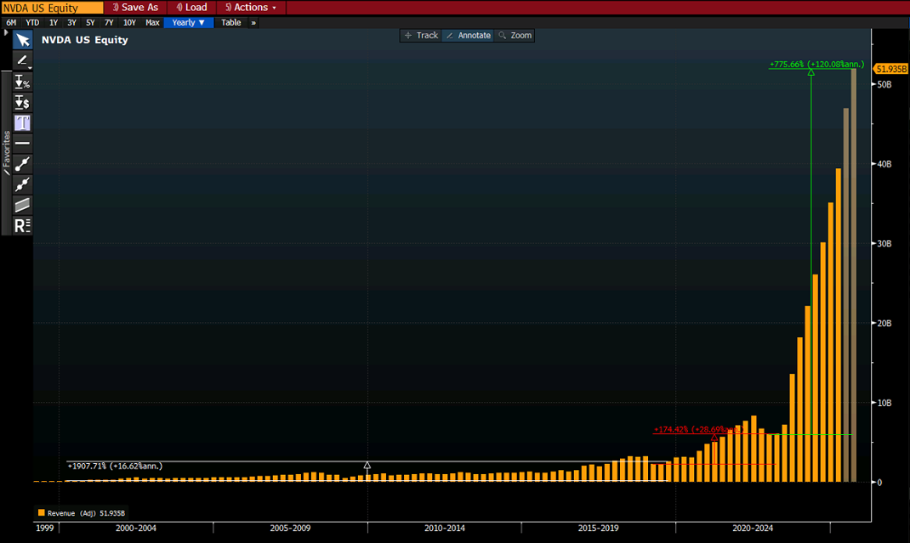Image resolution: width=910 pixels, height=543 pixels.
Task: Select the text annotation T tool
Action: click(23, 123)
